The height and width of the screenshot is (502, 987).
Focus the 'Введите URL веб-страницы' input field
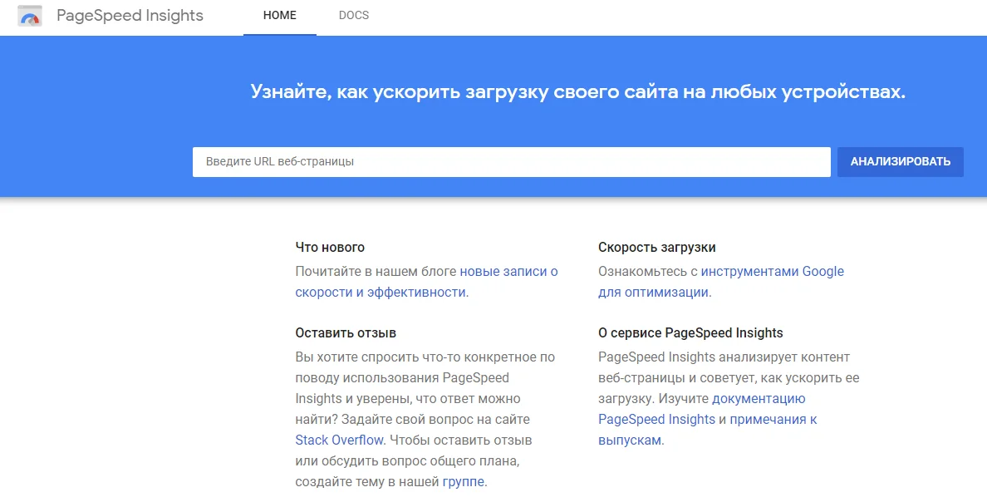(511, 162)
